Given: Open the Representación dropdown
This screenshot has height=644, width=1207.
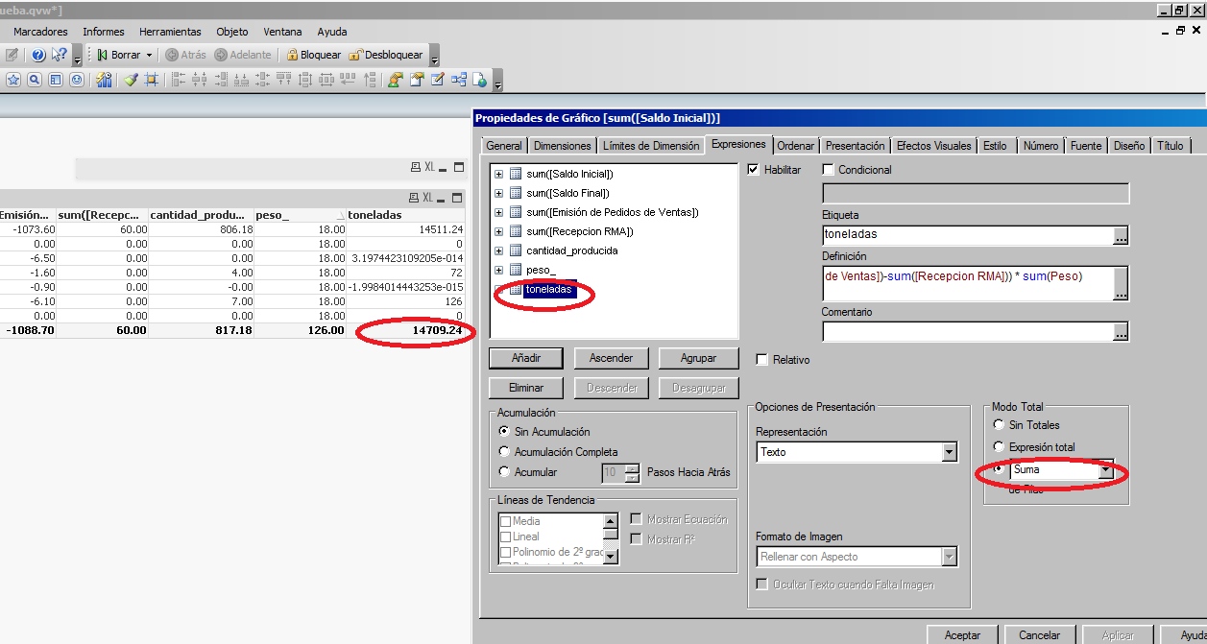Looking at the screenshot, I should (949, 452).
